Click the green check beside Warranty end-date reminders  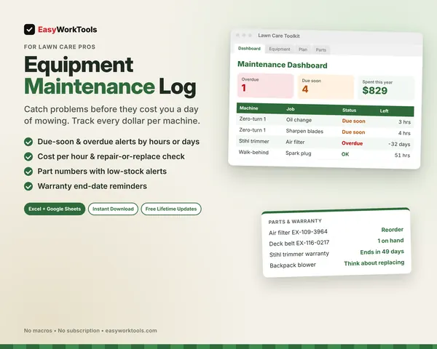[x=28, y=186]
